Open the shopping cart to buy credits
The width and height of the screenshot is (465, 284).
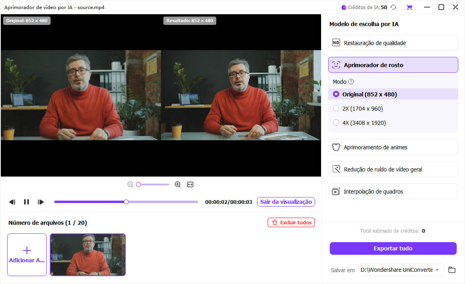point(409,8)
